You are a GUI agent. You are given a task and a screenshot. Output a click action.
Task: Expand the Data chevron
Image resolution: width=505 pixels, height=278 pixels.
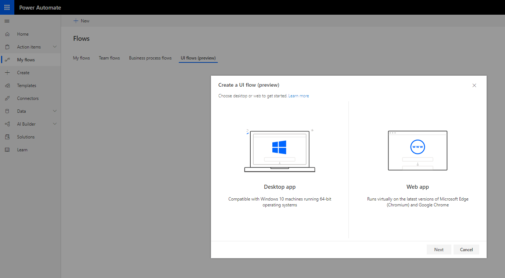(55, 111)
